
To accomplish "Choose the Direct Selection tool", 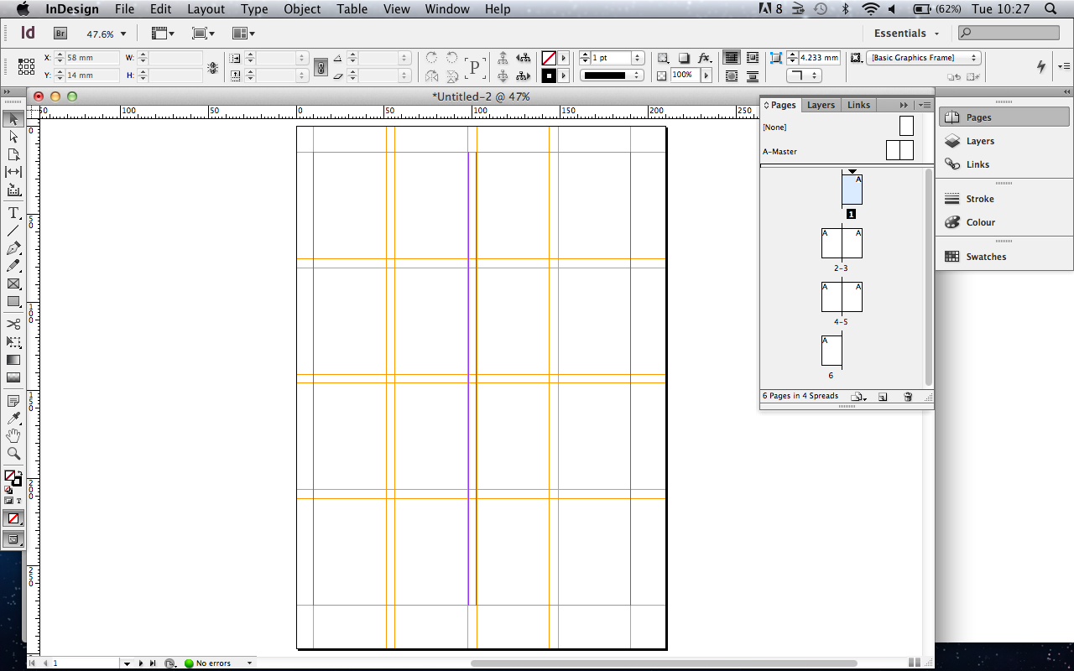I will (13, 136).
